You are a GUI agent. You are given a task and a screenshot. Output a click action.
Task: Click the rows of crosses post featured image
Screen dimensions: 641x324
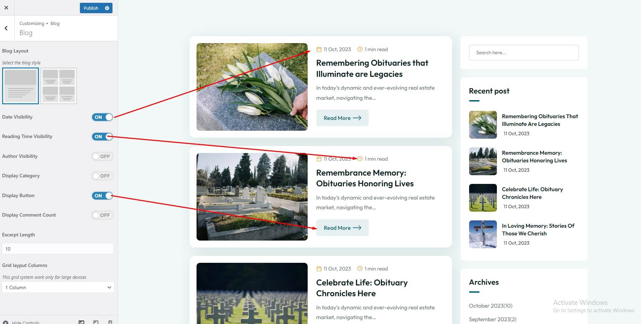(252, 293)
